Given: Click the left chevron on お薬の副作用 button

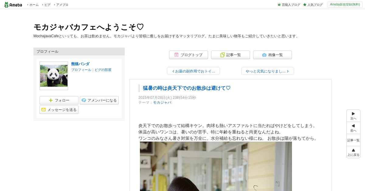Looking at the screenshot, I should 173,71.
